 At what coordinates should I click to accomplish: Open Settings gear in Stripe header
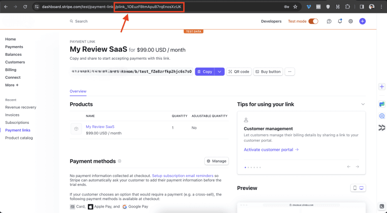click(x=351, y=22)
